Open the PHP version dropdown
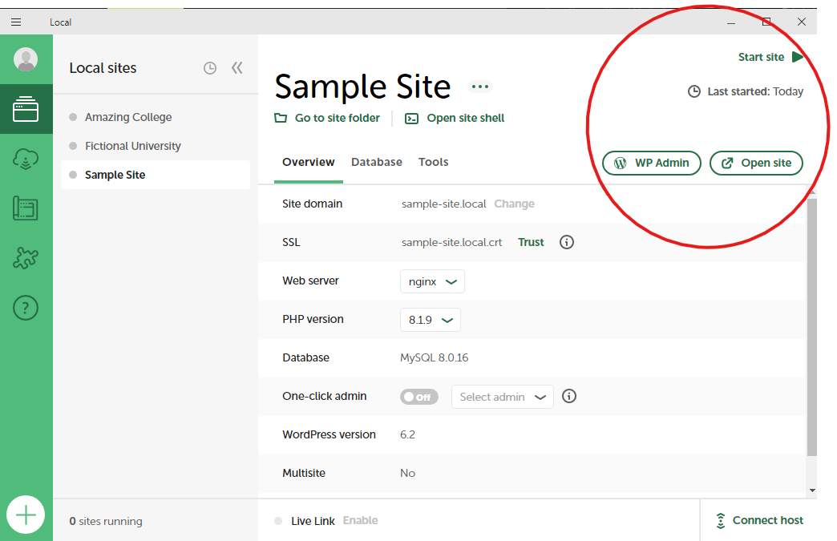Image resolution: width=837 pixels, height=541 pixels. pyautogui.click(x=431, y=320)
